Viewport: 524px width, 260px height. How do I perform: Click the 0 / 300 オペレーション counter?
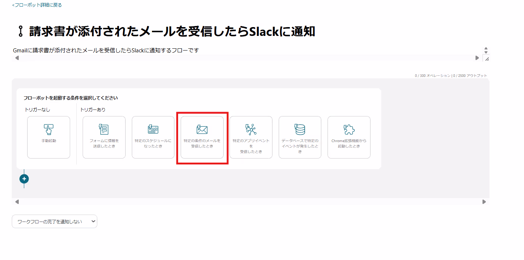point(433,76)
